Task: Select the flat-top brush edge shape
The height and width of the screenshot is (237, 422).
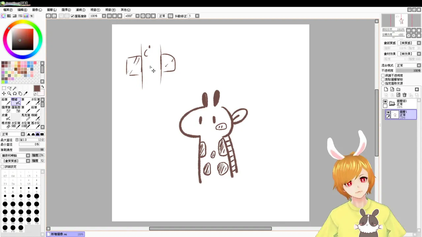Action: tap(38, 134)
